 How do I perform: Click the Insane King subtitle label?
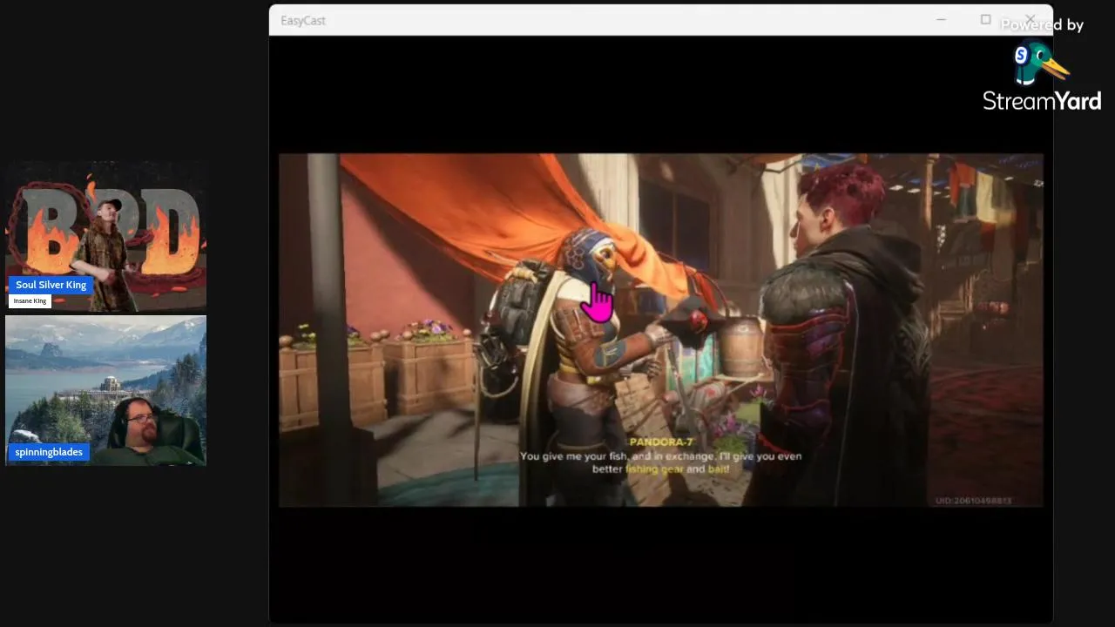pyautogui.click(x=30, y=301)
